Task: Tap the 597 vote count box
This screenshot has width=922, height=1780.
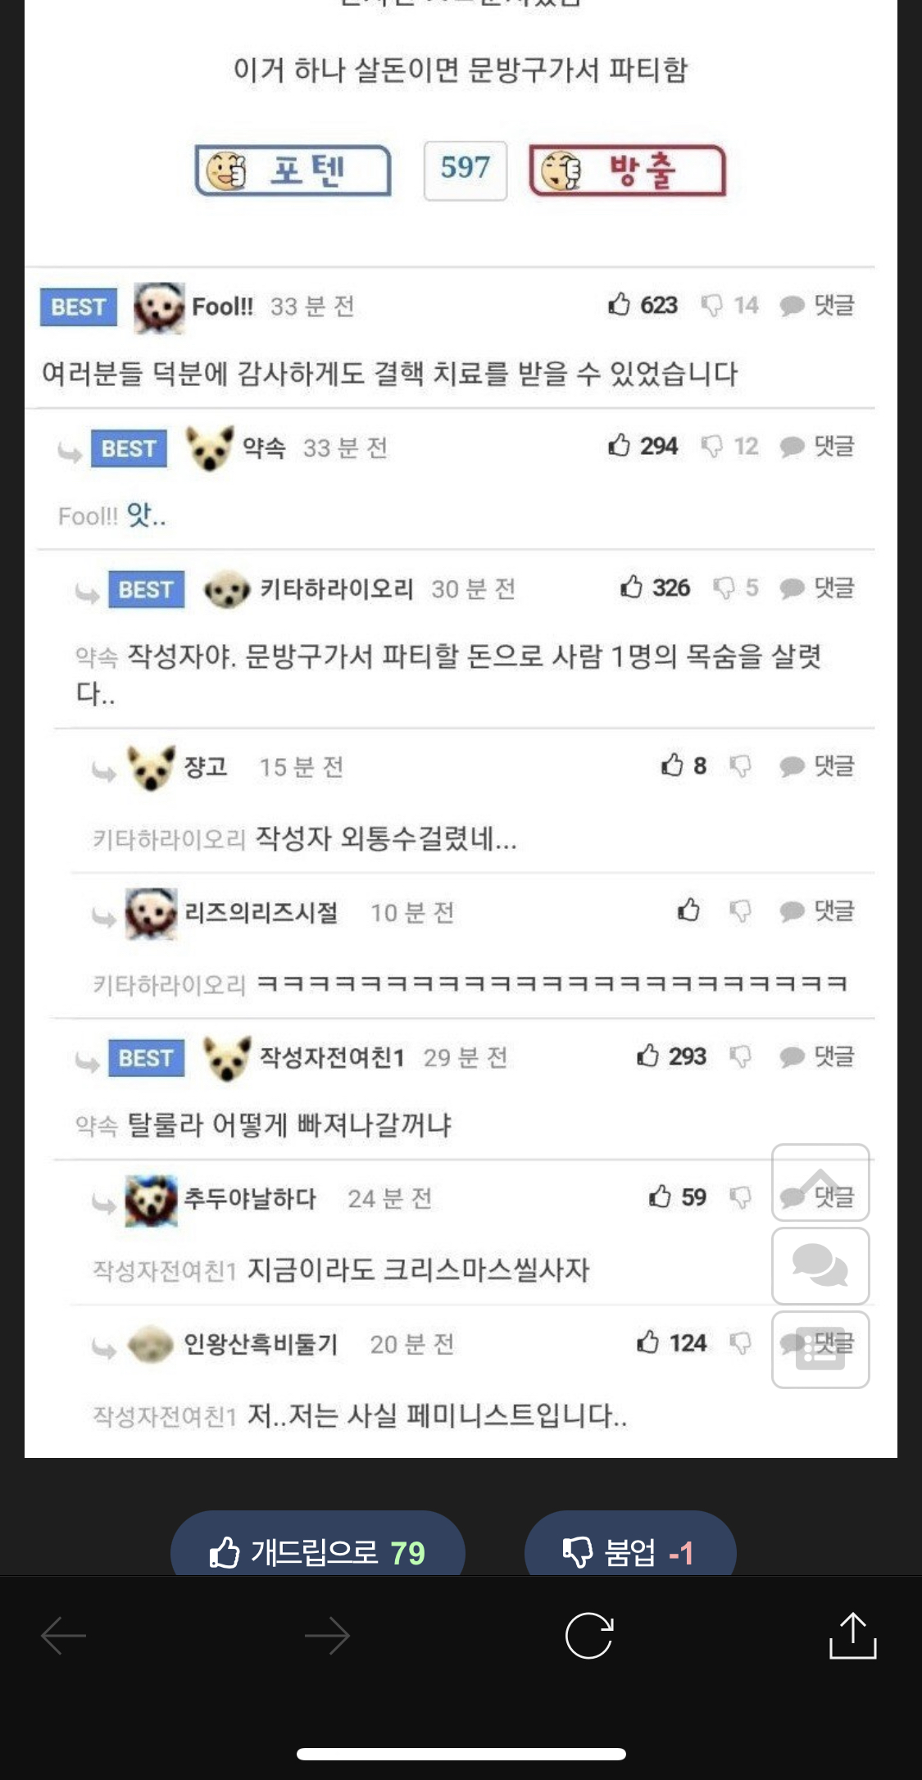Action: click(465, 170)
